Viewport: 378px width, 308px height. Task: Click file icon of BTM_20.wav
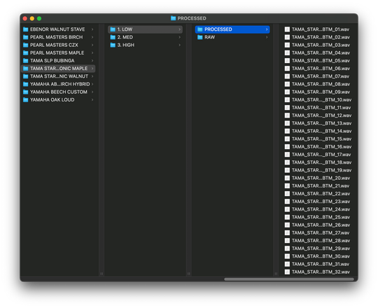tap(287, 178)
